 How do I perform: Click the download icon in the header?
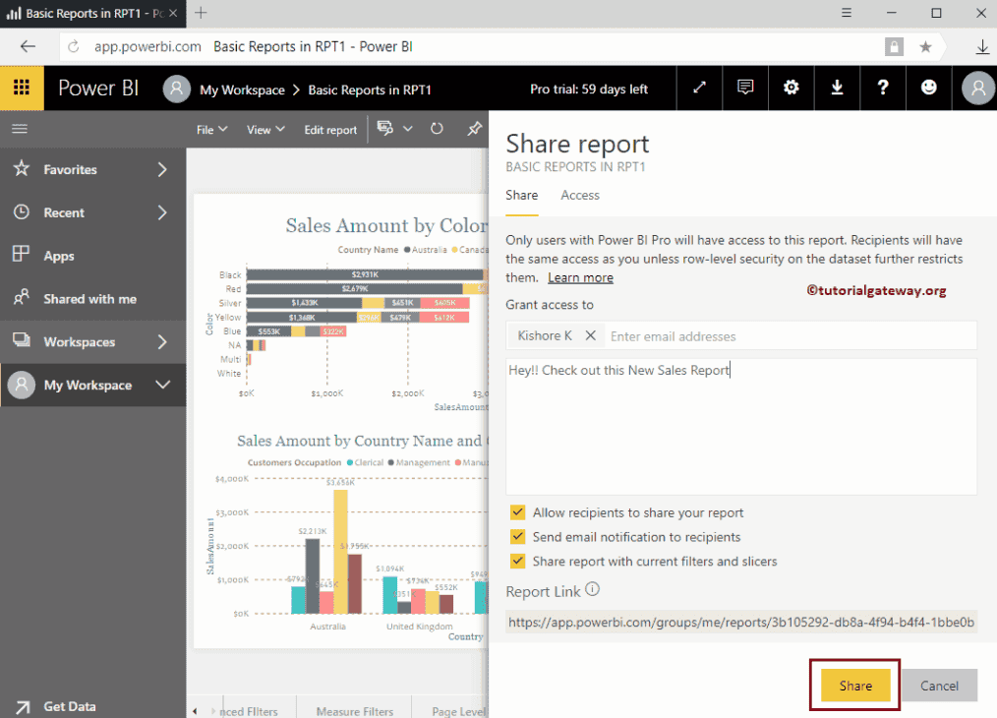837,88
